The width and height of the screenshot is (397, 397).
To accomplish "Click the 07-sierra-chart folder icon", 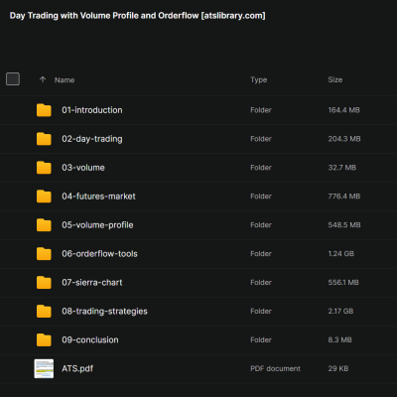I will (x=44, y=283).
